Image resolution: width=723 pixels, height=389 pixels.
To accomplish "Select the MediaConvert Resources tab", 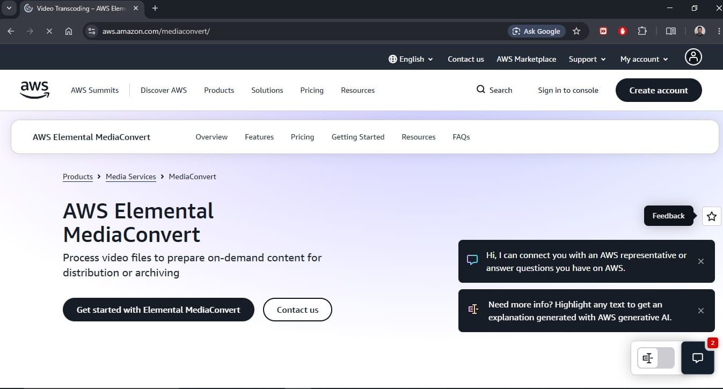I will pos(419,137).
